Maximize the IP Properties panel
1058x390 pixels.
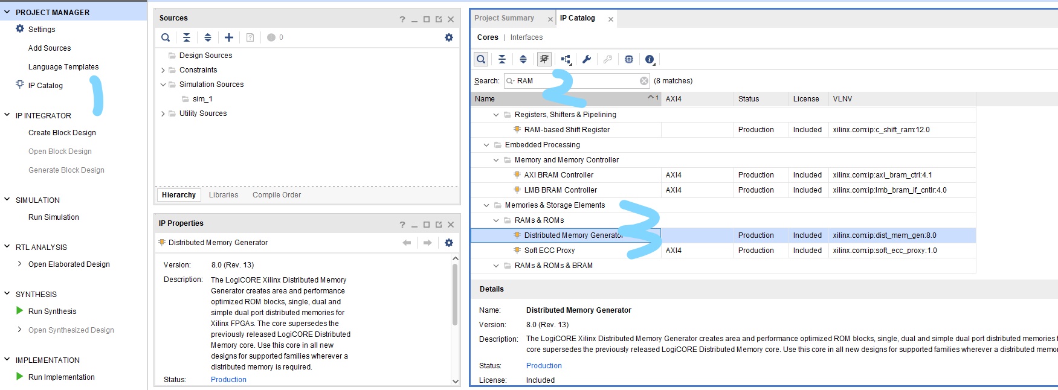427,225
